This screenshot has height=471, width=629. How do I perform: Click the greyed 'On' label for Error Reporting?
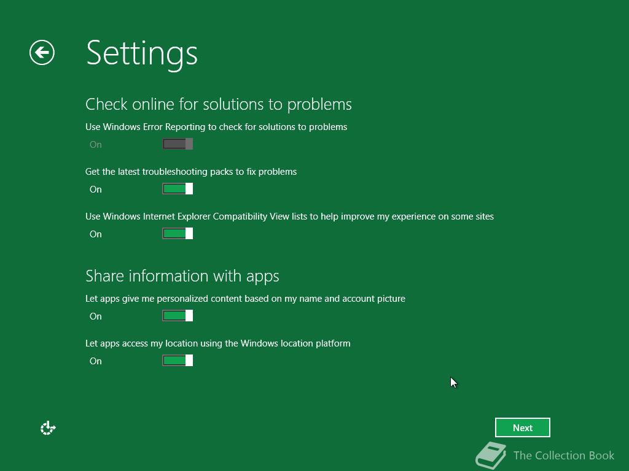tap(95, 145)
